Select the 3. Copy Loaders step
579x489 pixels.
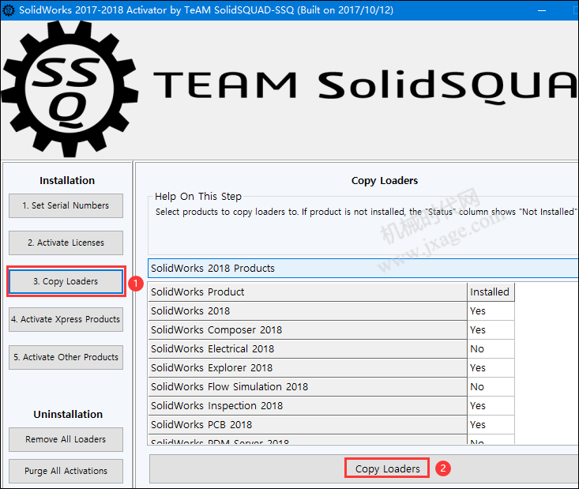coord(66,281)
